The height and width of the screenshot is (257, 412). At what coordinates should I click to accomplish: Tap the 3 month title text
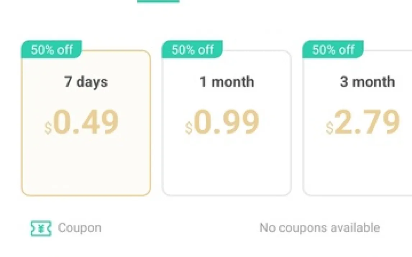tap(367, 82)
